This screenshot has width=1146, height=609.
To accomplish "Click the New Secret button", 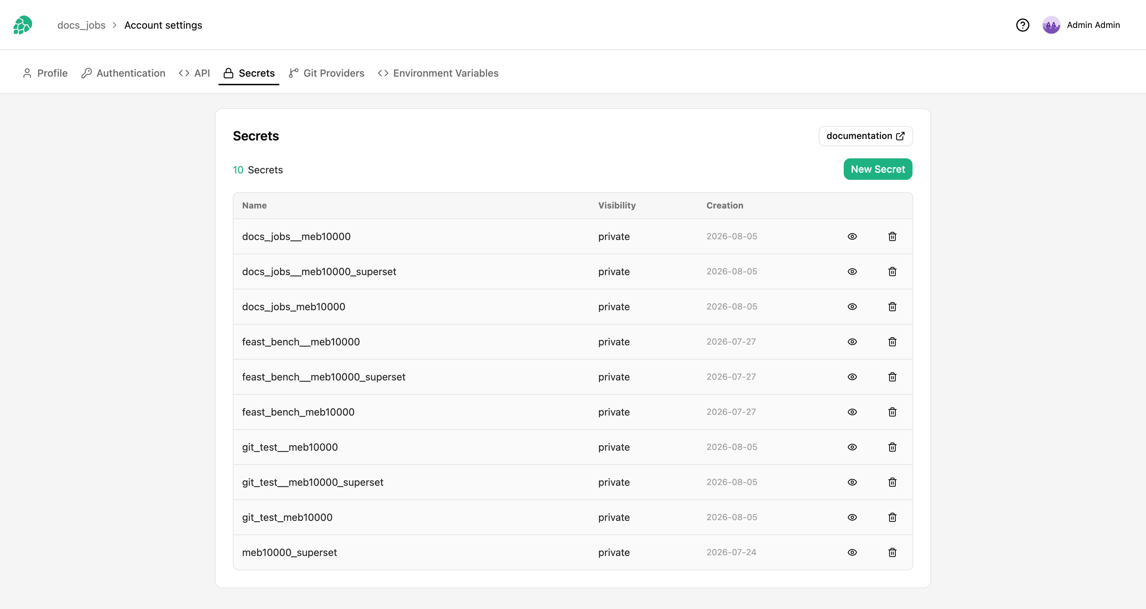I will pos(878,169).
